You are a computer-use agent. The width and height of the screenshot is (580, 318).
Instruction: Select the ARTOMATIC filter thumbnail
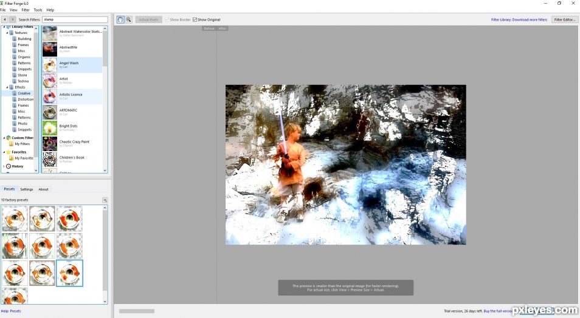coord(50,112)
